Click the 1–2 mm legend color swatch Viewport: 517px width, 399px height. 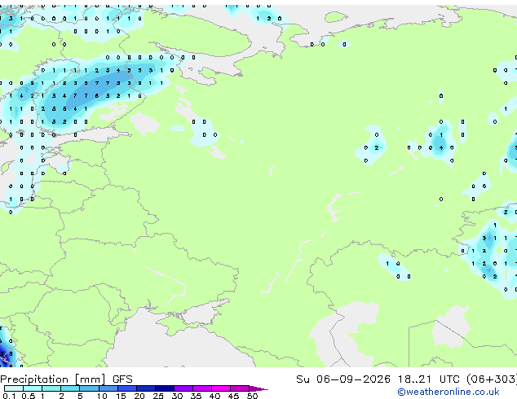pyautogui.click(x=51, y=388)
